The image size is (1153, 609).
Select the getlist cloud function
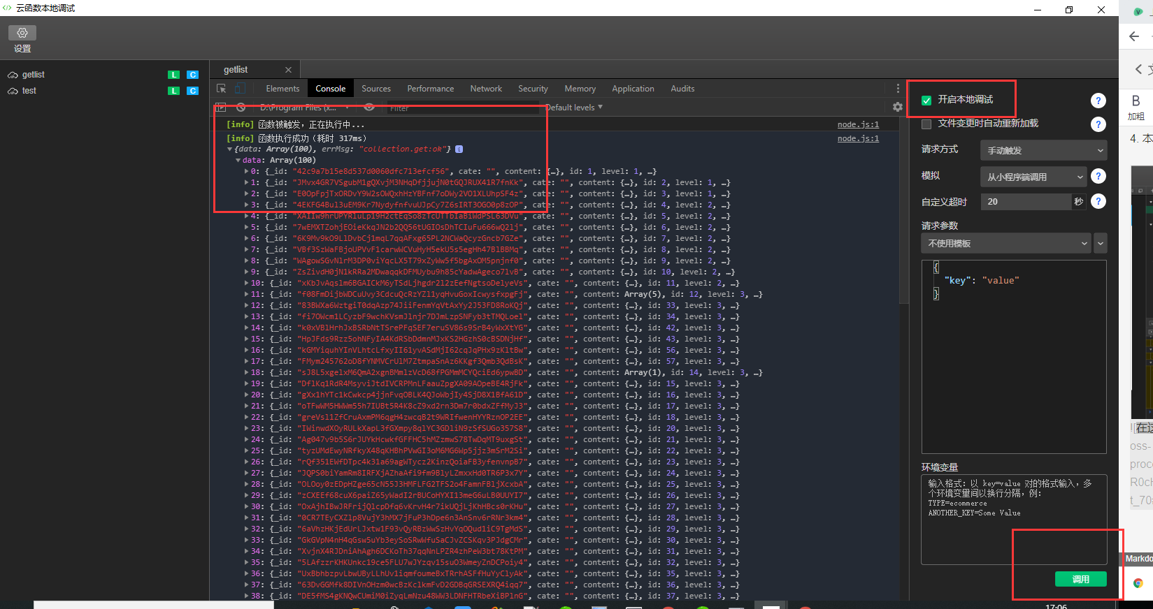coord(33,75)
